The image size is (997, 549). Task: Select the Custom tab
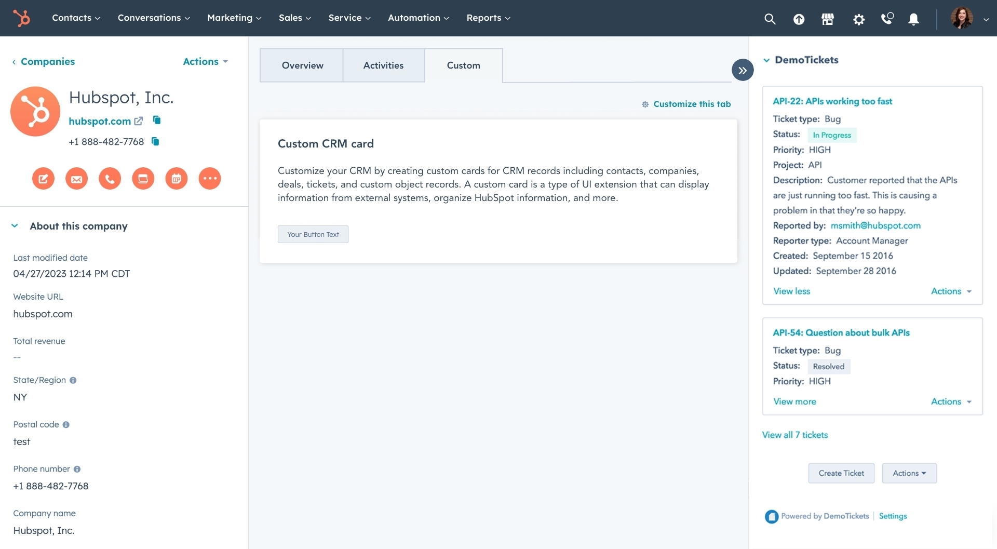464,65
